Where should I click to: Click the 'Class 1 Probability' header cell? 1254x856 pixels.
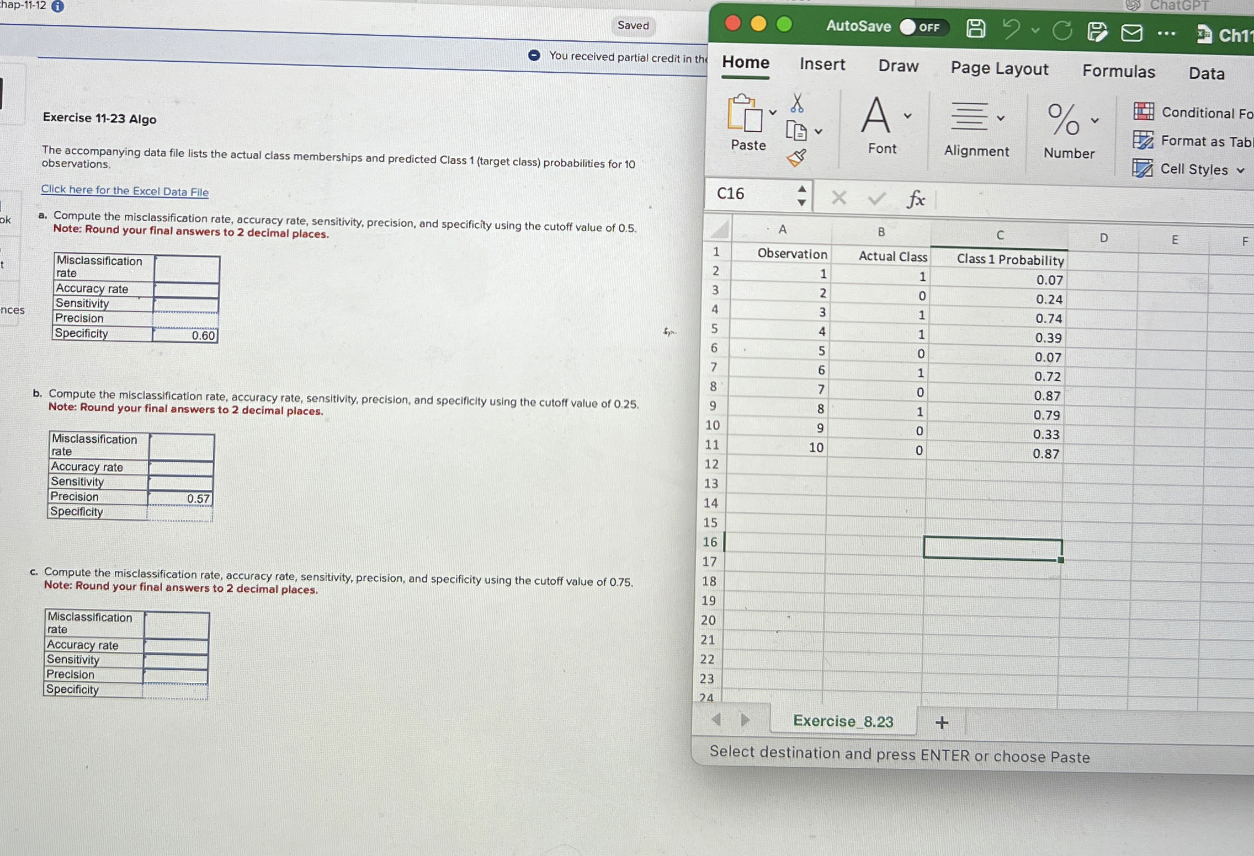pos(999,259)
